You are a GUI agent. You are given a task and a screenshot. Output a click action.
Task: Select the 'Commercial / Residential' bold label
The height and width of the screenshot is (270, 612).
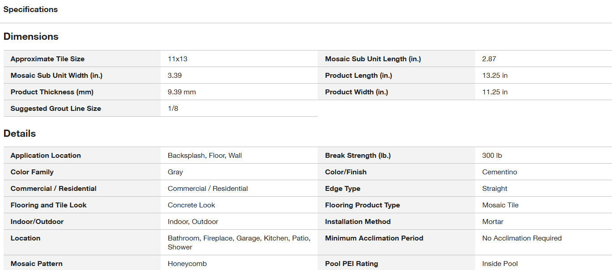click(54, 189)
